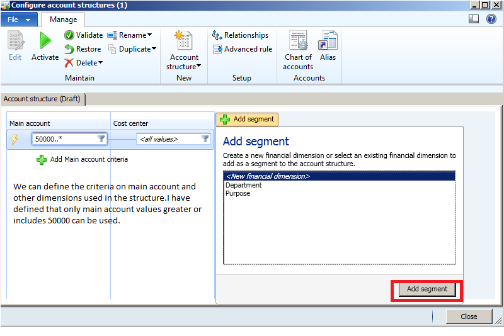Viewport: 504px width, 336px height.
Task: Expand the Delete dropdown arrow
Action: [100, 62]
